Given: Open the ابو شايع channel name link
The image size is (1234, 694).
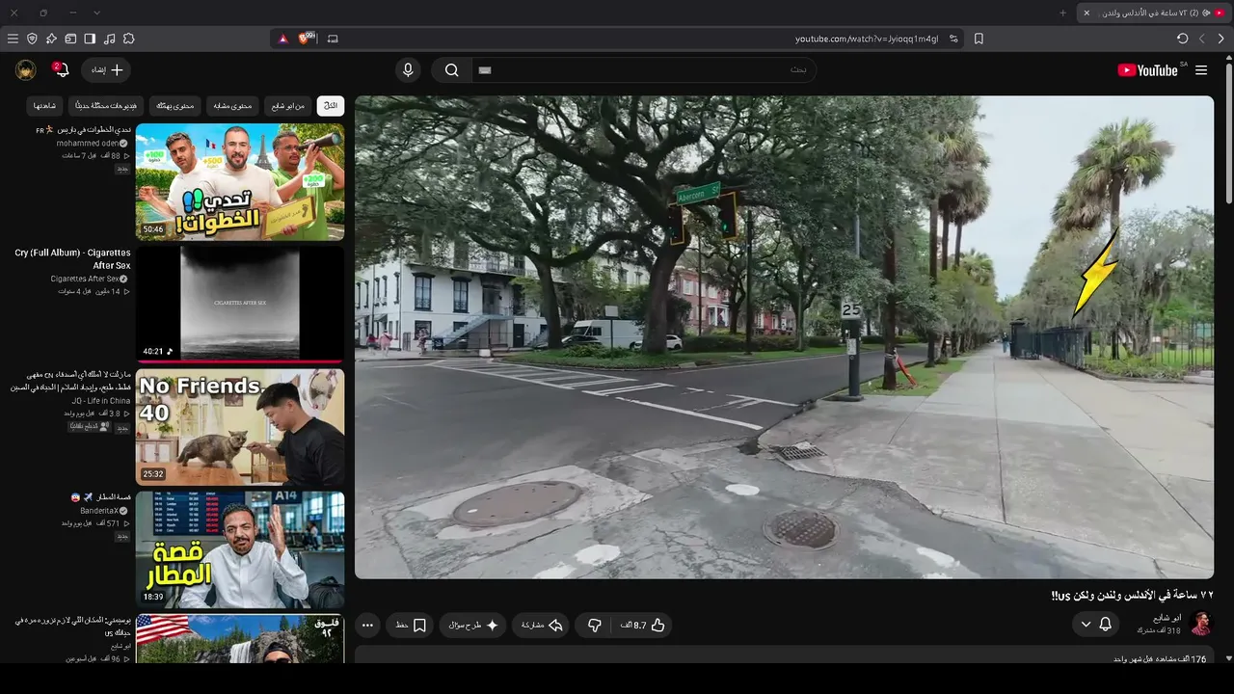Looking at the screenshot, I should coord(1167,618).
